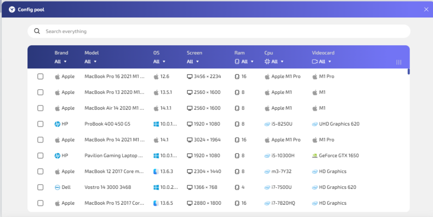Click the Brand column header
433x217 pixels.
tap(61, 53)
